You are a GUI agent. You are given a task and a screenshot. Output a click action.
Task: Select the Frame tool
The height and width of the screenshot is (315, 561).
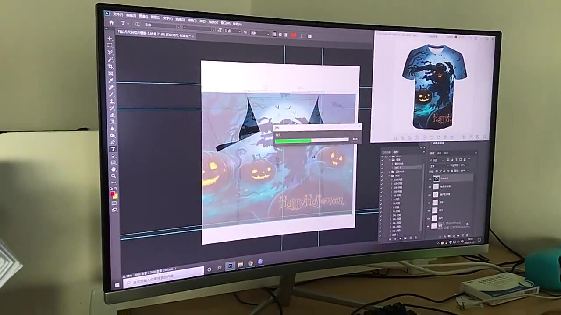(x=110, y=73)
